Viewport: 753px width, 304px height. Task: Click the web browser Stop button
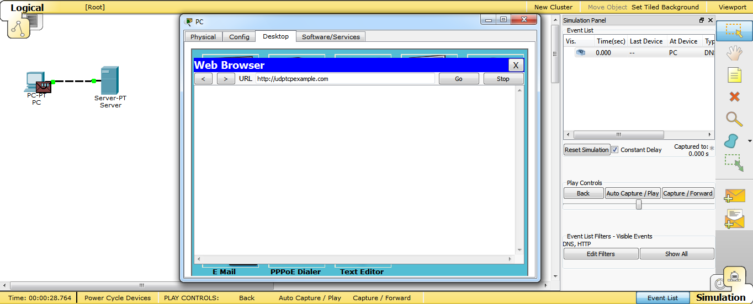[503, 79]
